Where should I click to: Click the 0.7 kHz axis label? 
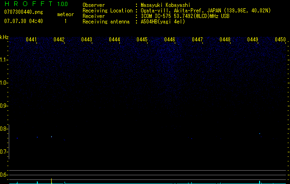tap(4, 152)
